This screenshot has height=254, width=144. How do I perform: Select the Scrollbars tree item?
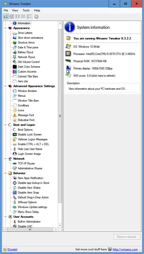(23, 106)
